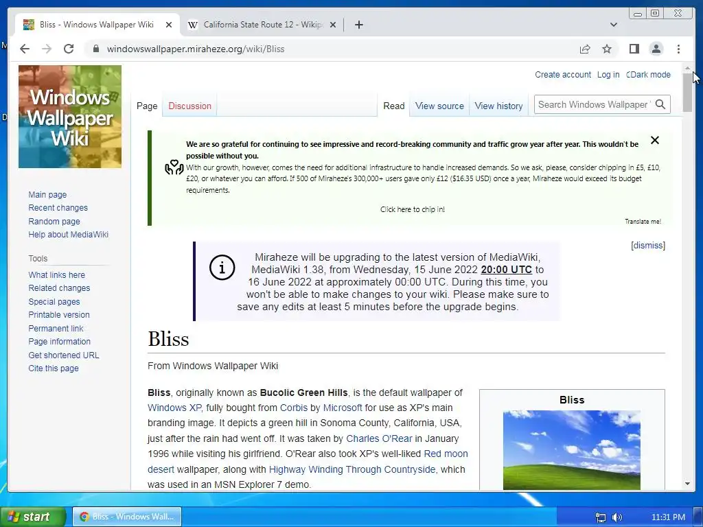Go back with the browser back arrow
The image size is (703, 527).
pyautogui.click(x=25, y=49)
